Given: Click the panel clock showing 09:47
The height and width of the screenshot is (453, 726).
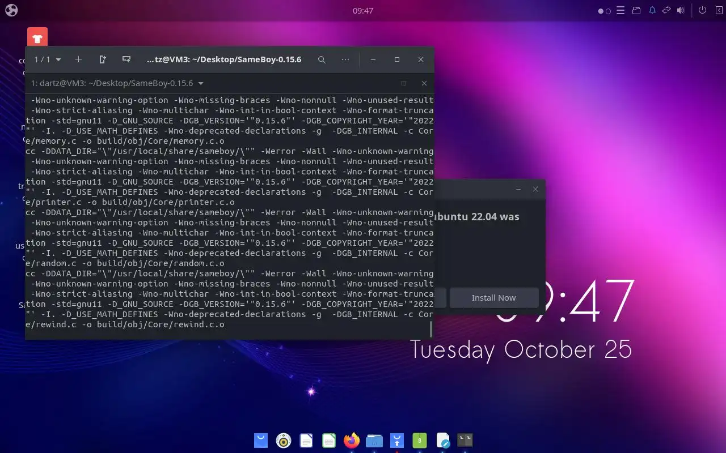Looking at the screenshot, I should click(x=363, y=10).
